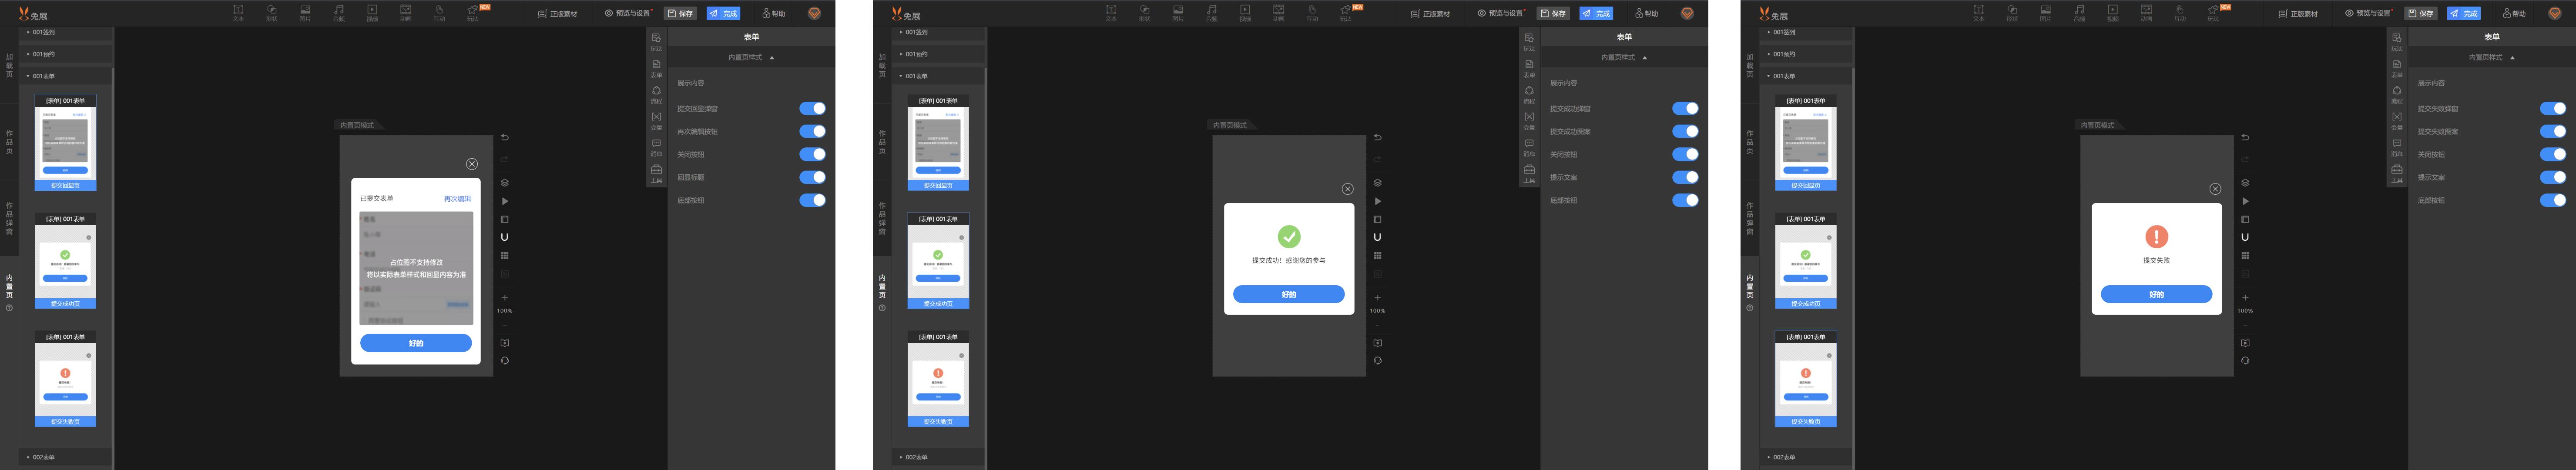Open the layers icon beside canvas in left screenshot
Screen dimensions: 2576x470
coord(505,183)
